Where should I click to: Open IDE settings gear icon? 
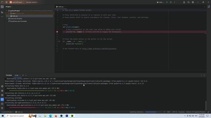coord(193,2)
